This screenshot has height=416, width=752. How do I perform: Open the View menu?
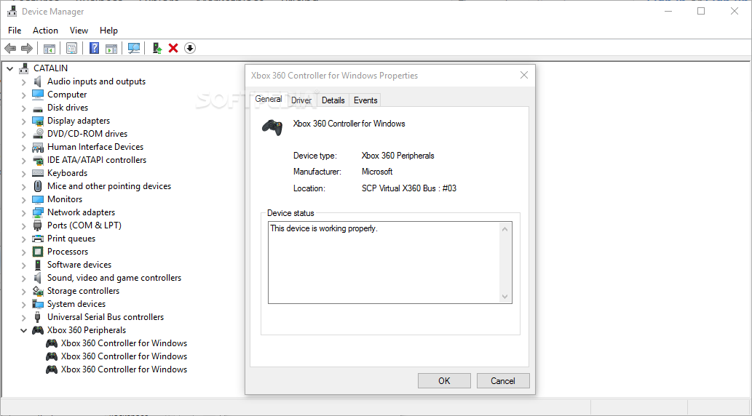pos(79,31)
